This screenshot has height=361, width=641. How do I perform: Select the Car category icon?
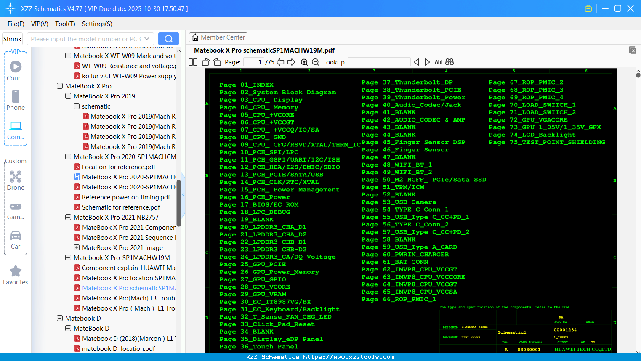[16, 240]
